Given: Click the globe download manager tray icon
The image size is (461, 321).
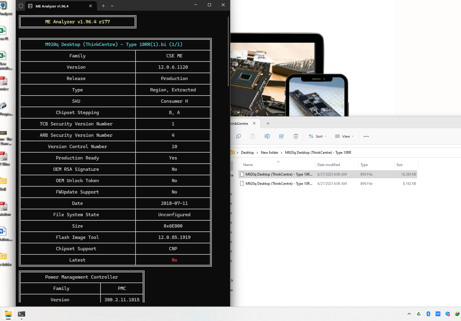Looking at the screenshot, I should click(x=457, y=314).
